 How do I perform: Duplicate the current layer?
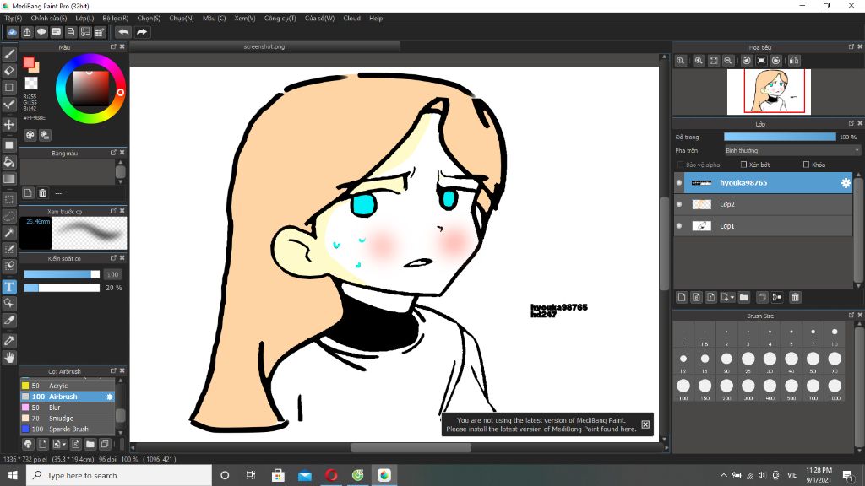[762, 297]
